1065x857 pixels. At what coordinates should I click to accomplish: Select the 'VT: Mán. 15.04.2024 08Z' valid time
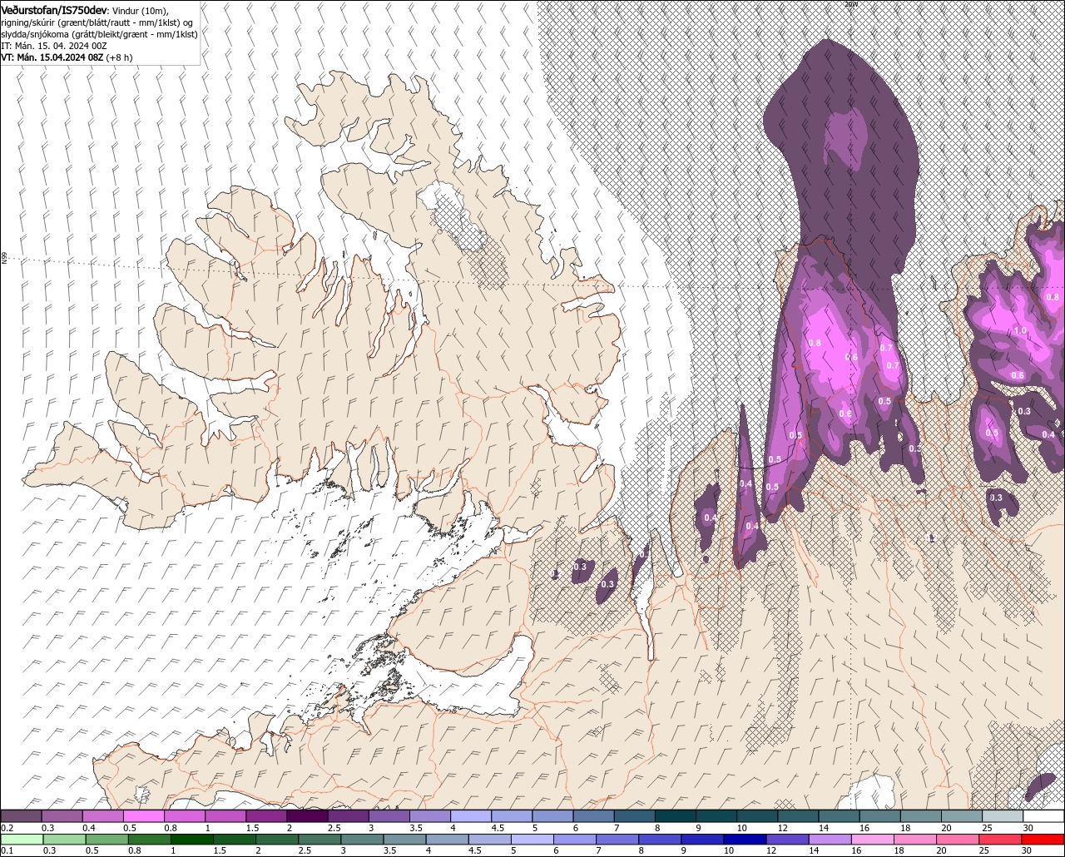click(x=52, y=57)
